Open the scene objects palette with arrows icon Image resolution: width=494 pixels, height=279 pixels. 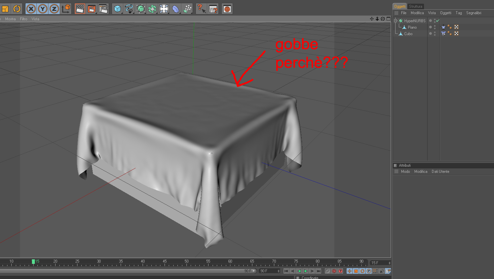[x=164, y=9]
